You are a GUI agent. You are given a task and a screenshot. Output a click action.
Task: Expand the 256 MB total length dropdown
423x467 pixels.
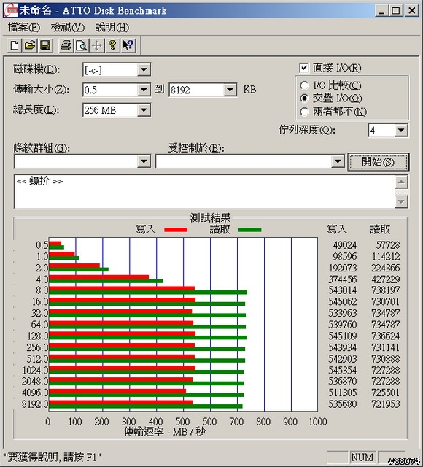tap(144, 110)
